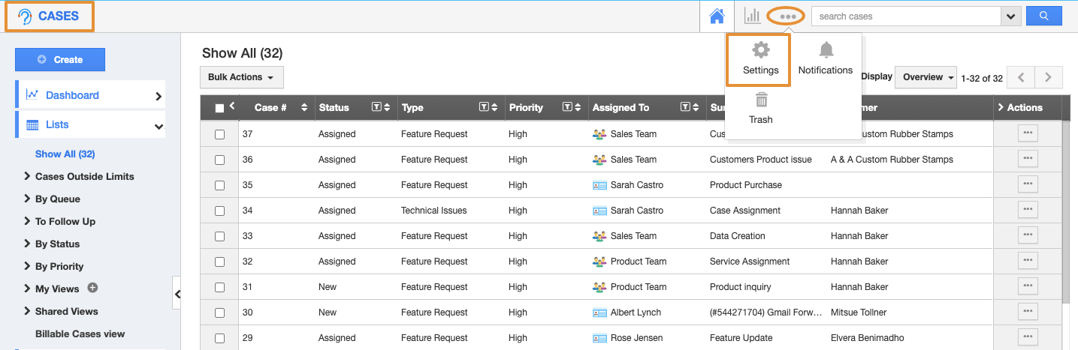Click the Create button

[60, 60]
